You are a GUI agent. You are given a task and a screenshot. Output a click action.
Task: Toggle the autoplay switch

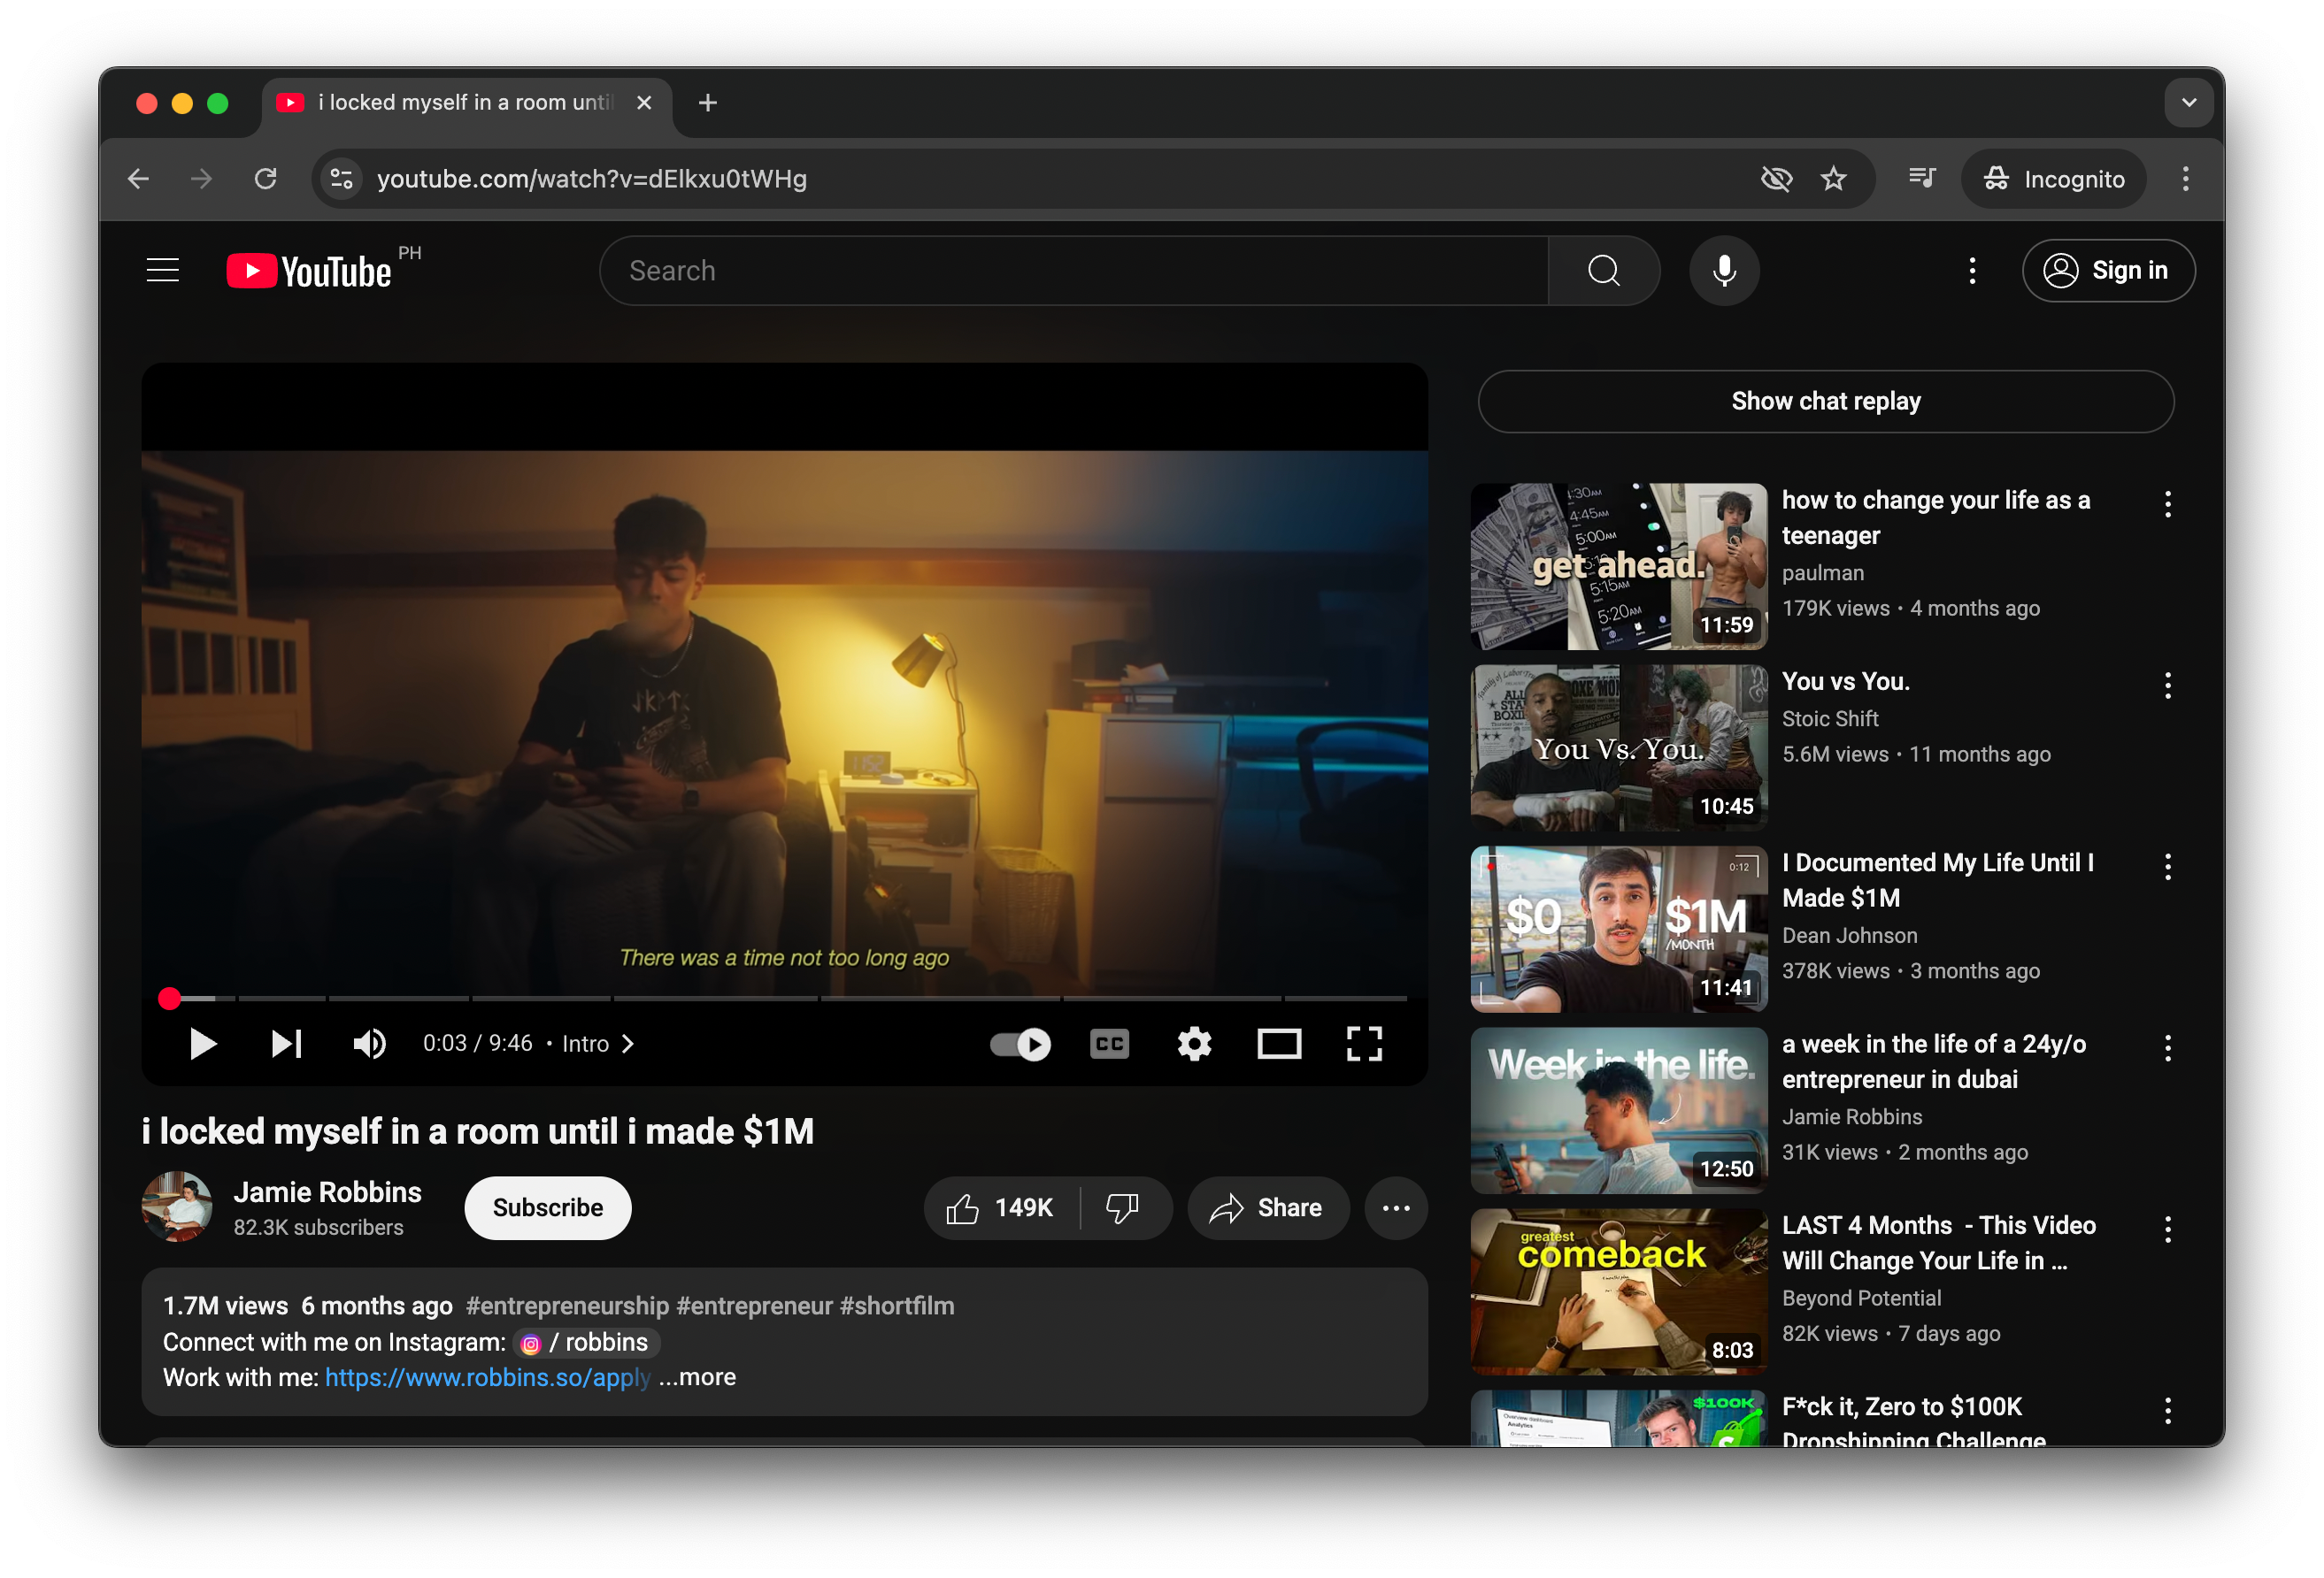(1021, 1044)
